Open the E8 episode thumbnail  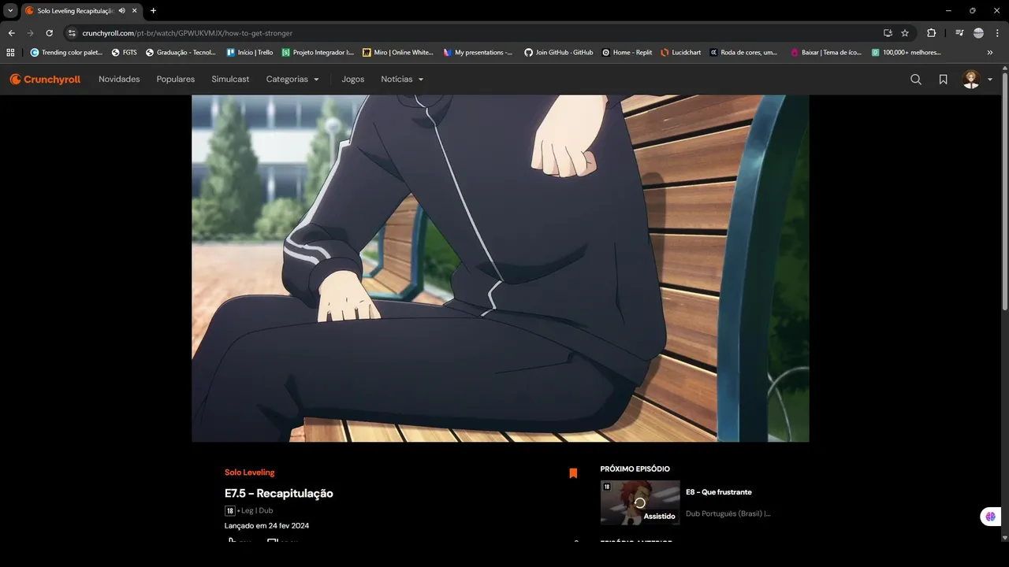pyautogui.click(x=640, y=502)
